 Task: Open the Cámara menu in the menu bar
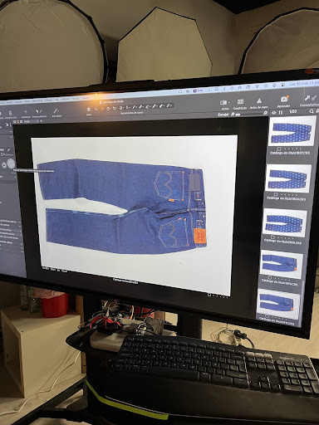pyautogui.click(x=49, y=100)
